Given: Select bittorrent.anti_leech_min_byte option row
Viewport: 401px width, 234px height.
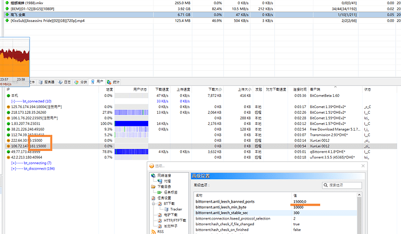Looking at the screenshot, I should pyautogui.click(x=275, y=207).
